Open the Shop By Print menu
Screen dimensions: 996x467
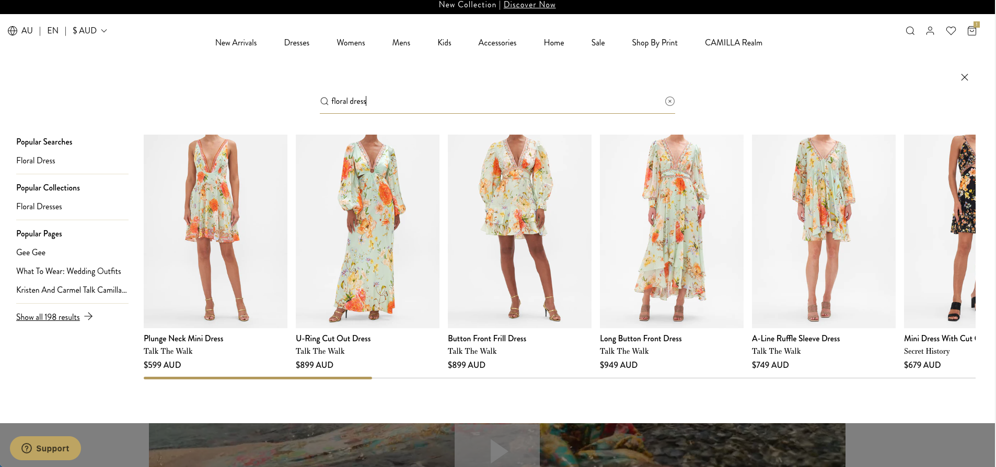(655, 43)
